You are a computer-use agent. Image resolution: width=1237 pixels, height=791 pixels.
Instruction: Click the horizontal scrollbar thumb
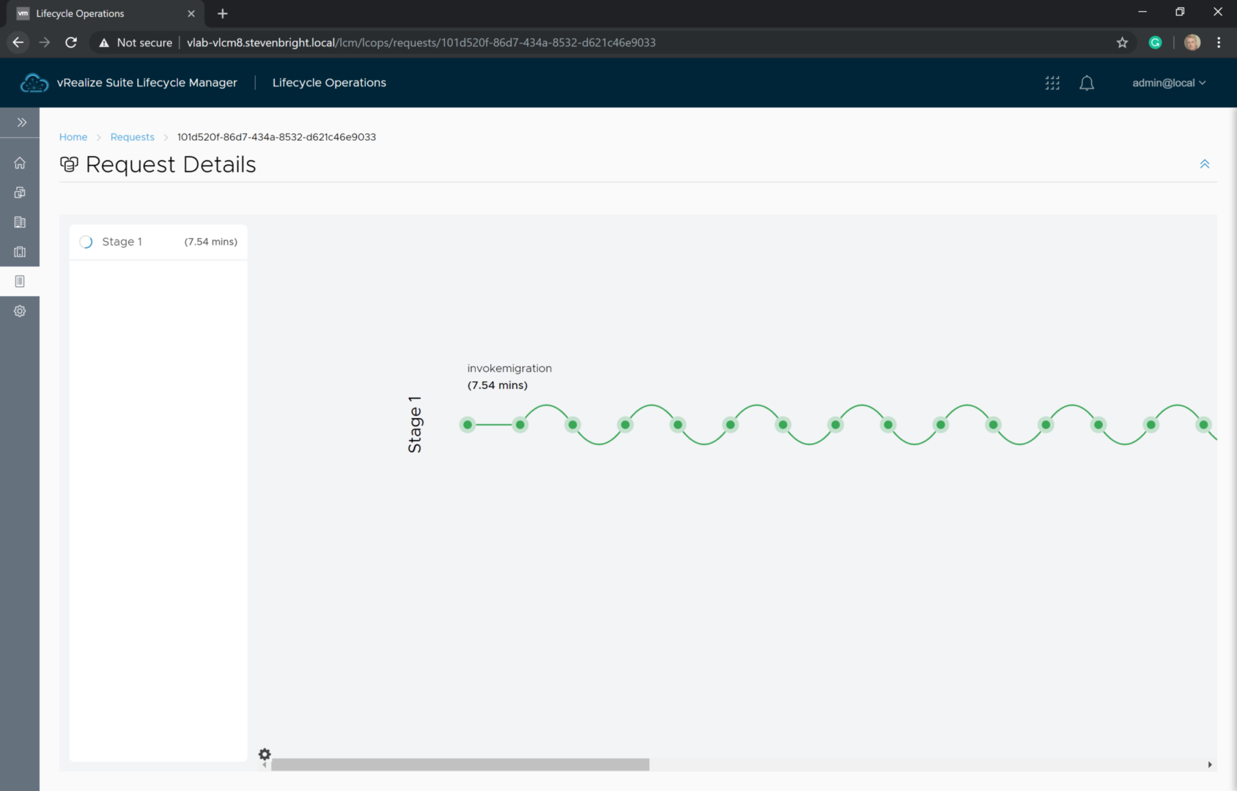point(459,765)
